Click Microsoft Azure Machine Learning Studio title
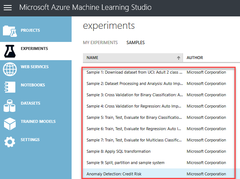 (x=85, y=8)
